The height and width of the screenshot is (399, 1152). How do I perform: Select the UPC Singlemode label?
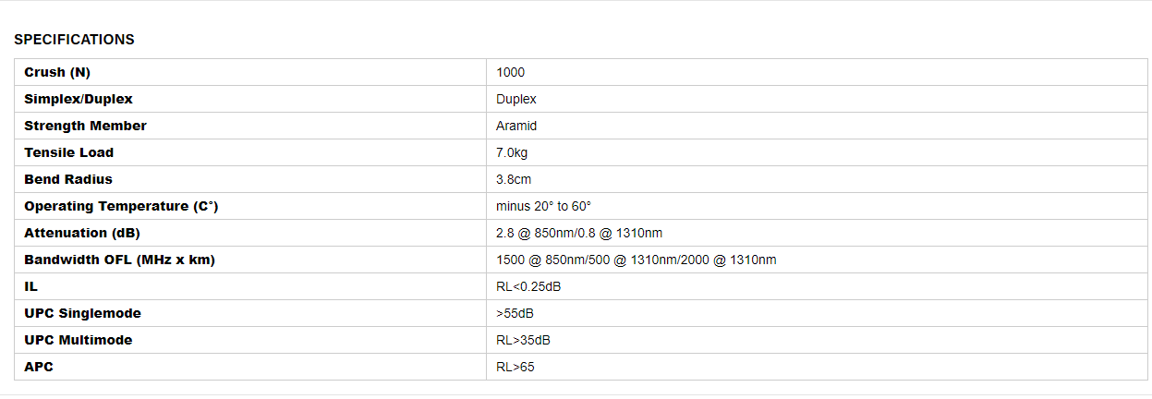[82, 313]
